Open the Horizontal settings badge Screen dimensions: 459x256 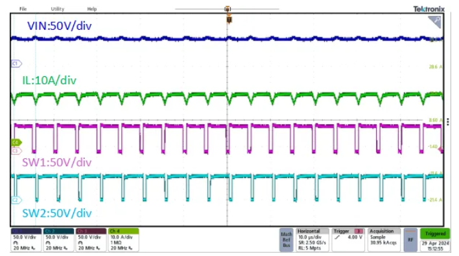(x=312, y=240)
